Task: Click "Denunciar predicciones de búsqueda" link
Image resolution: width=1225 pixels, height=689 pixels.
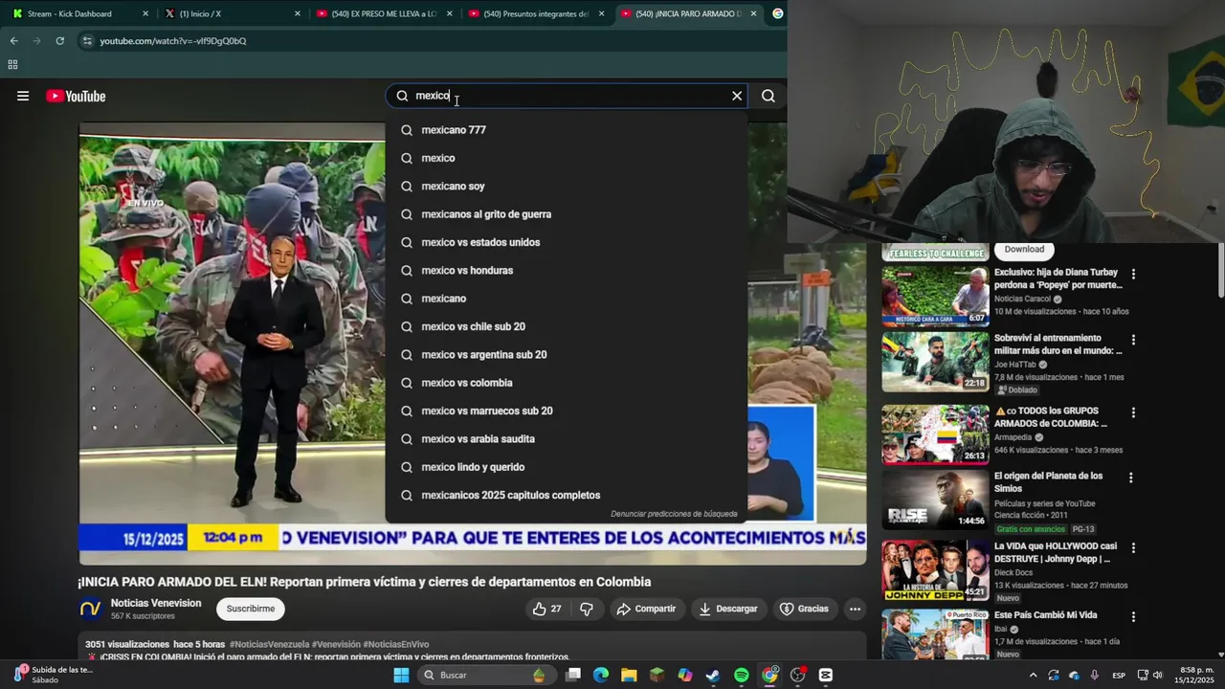Action: (x=674, y=514)
